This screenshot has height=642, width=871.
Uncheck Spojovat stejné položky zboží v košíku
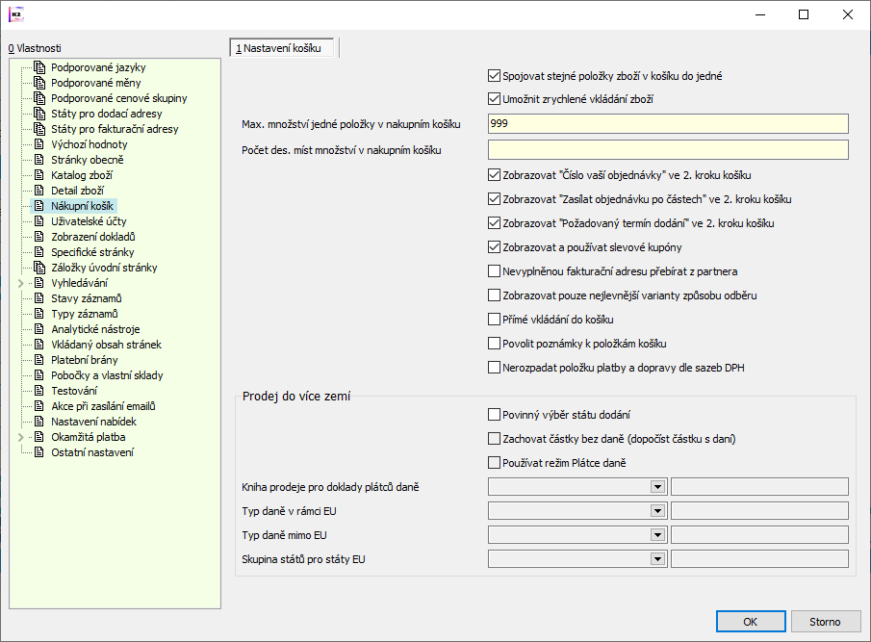point(494,75)
